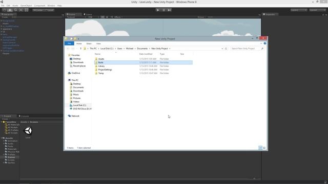Image resolution: width=328 pixels, height=184 pixels.
Task: Click the Explorer Help question mark icon
Action: [265, 43]
